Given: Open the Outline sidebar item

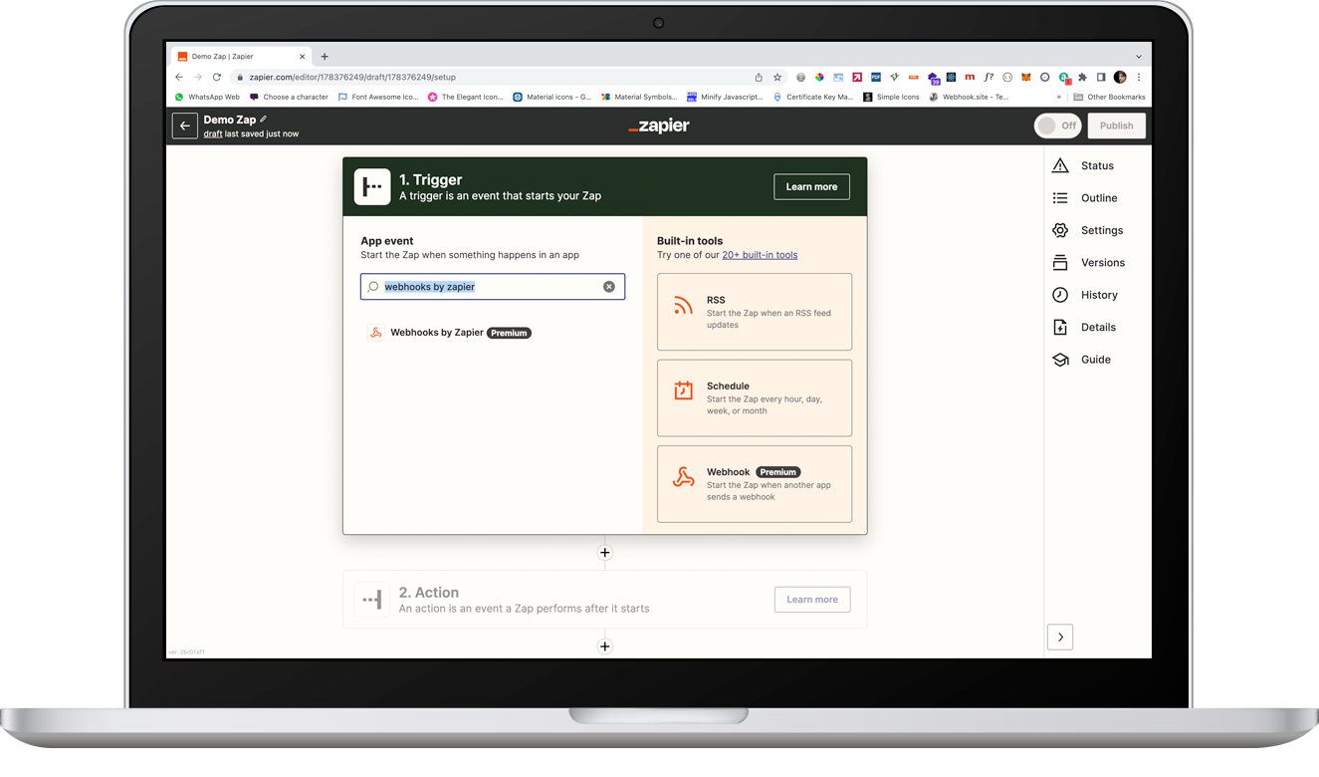Looking at the screenshot, I should (x=1097, y=198).
